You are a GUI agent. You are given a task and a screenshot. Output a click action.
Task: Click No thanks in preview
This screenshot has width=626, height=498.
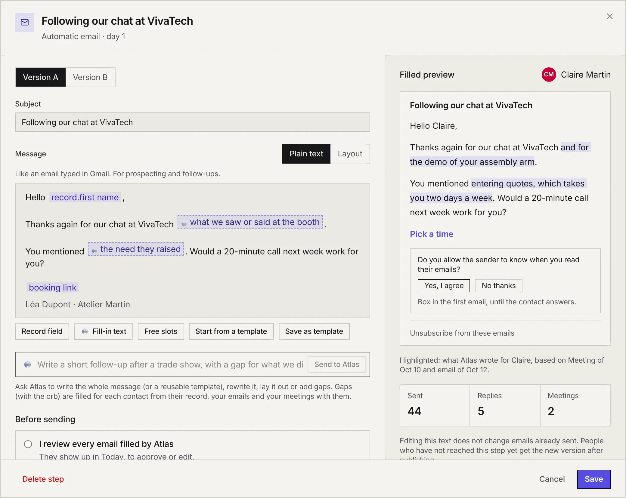(499, 286)
